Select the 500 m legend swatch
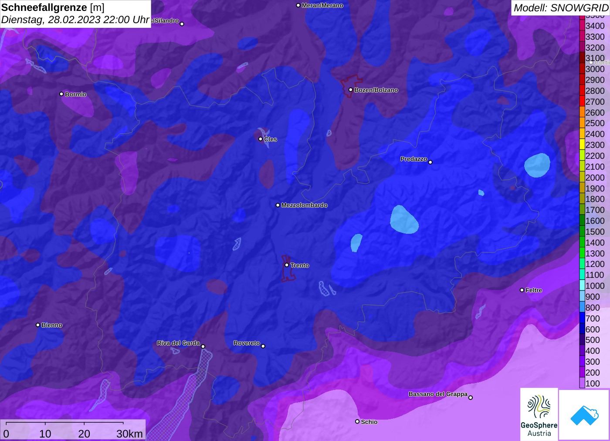This screenshot has height=441, width=610. 582,340
